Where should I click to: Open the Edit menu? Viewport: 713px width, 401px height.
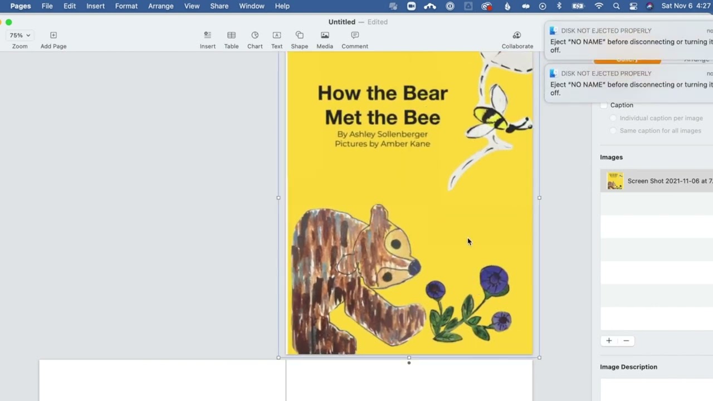[x=70, y=6]
